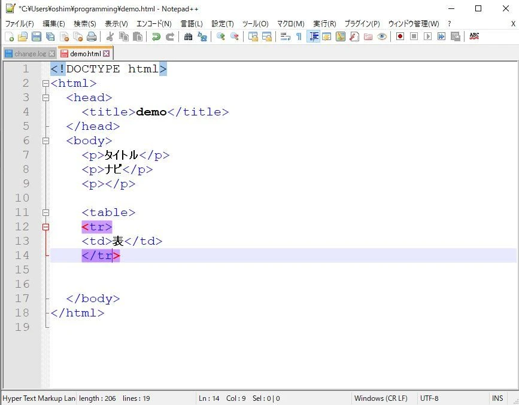
Task: Zoom out with the magnifier minus icon
Action: pyautogui.click(x=234, y=36)
